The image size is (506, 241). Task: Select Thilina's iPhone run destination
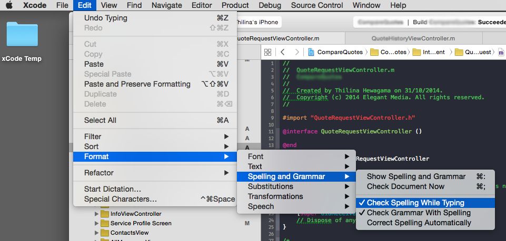coord(256,22)
